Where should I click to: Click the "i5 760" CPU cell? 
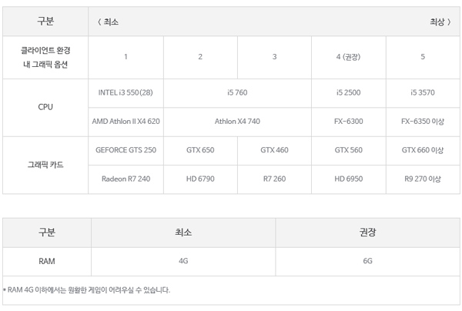237,92
